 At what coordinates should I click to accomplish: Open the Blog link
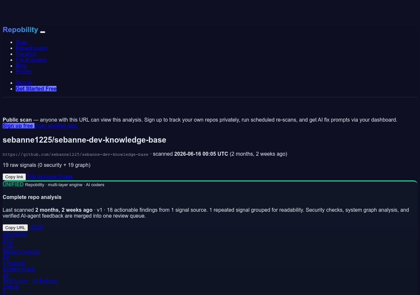pos(21,66)
